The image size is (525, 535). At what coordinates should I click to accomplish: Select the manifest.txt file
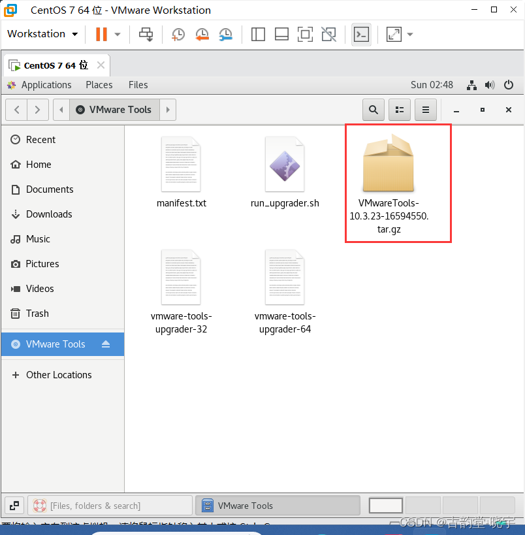pos(181,172)
